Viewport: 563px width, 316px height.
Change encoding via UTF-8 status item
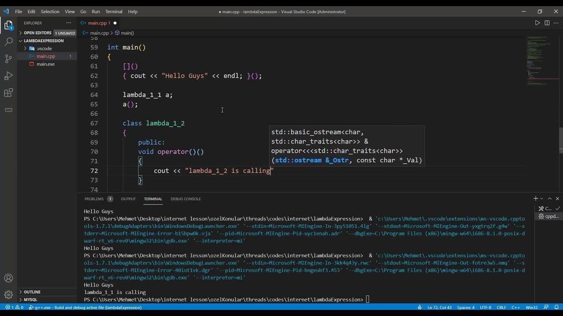[486, 308]
